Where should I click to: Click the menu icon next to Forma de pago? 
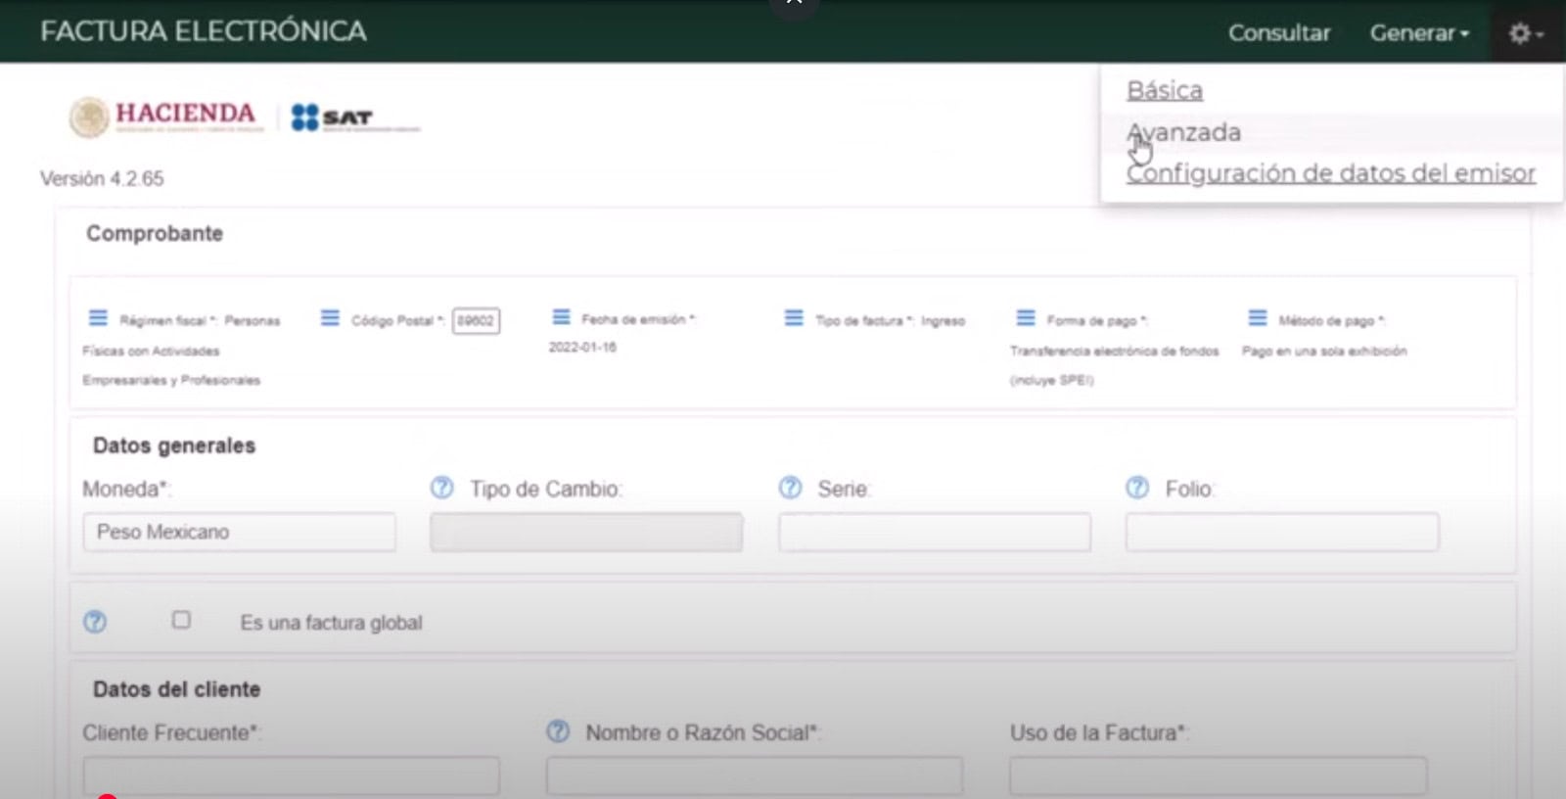1025,318
